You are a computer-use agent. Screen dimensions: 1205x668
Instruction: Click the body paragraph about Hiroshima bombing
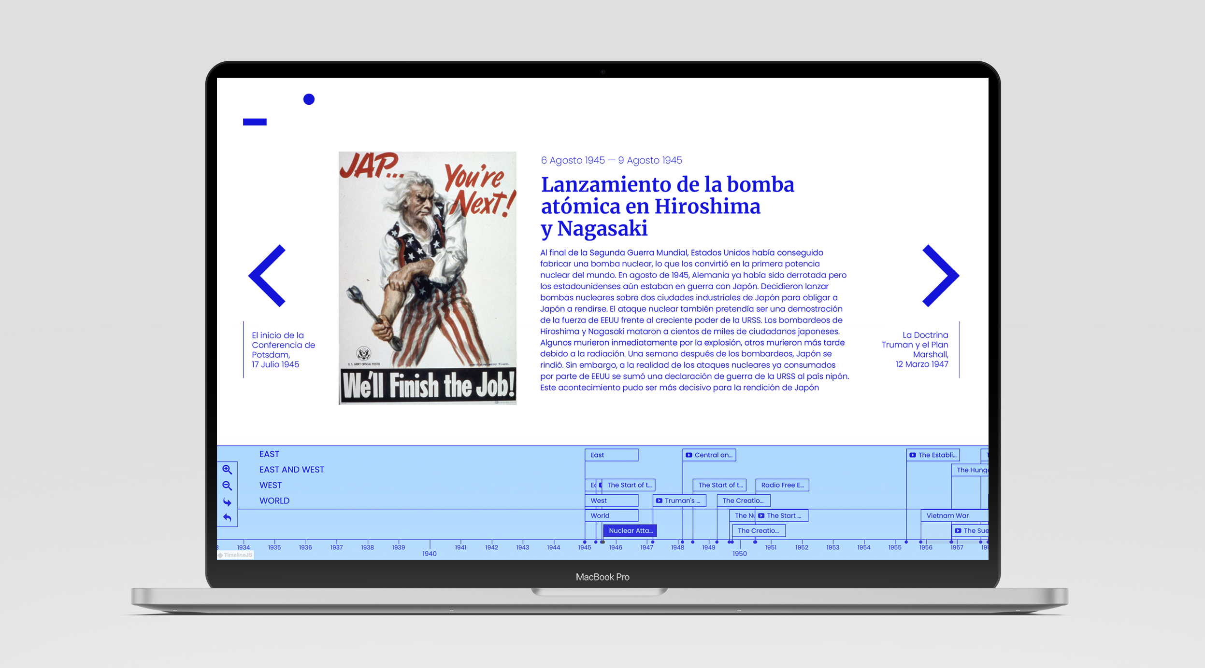coord(694,320)
